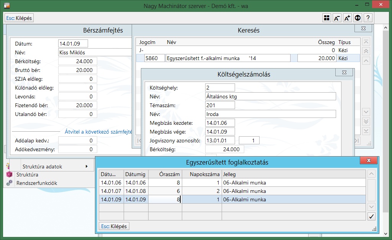Select the Struktúra menu entry
The height and width of the screenshot is (240, 392).
coord(27,175)
